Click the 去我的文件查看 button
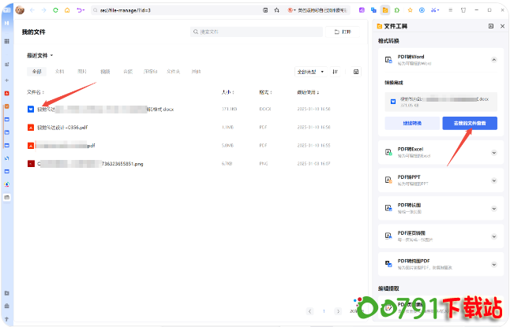Screen dimensions: 510x327 (x=470, y=123)
